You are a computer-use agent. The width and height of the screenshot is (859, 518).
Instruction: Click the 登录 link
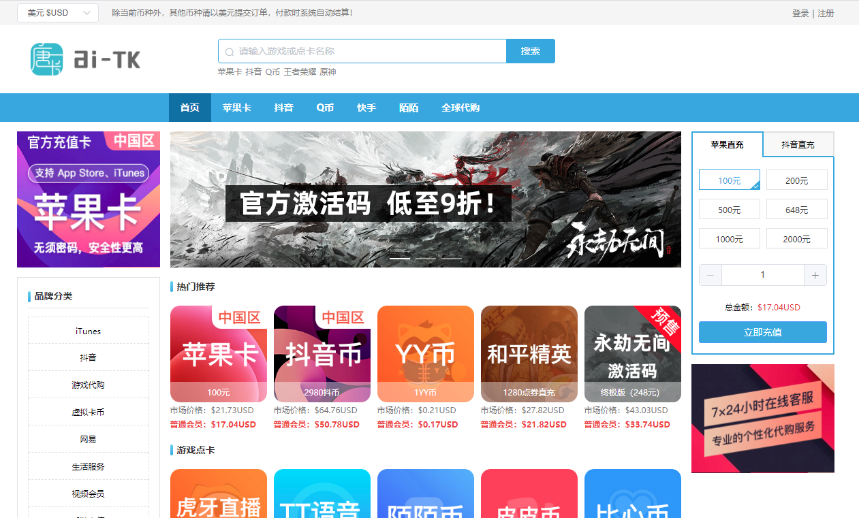[800, 14]
